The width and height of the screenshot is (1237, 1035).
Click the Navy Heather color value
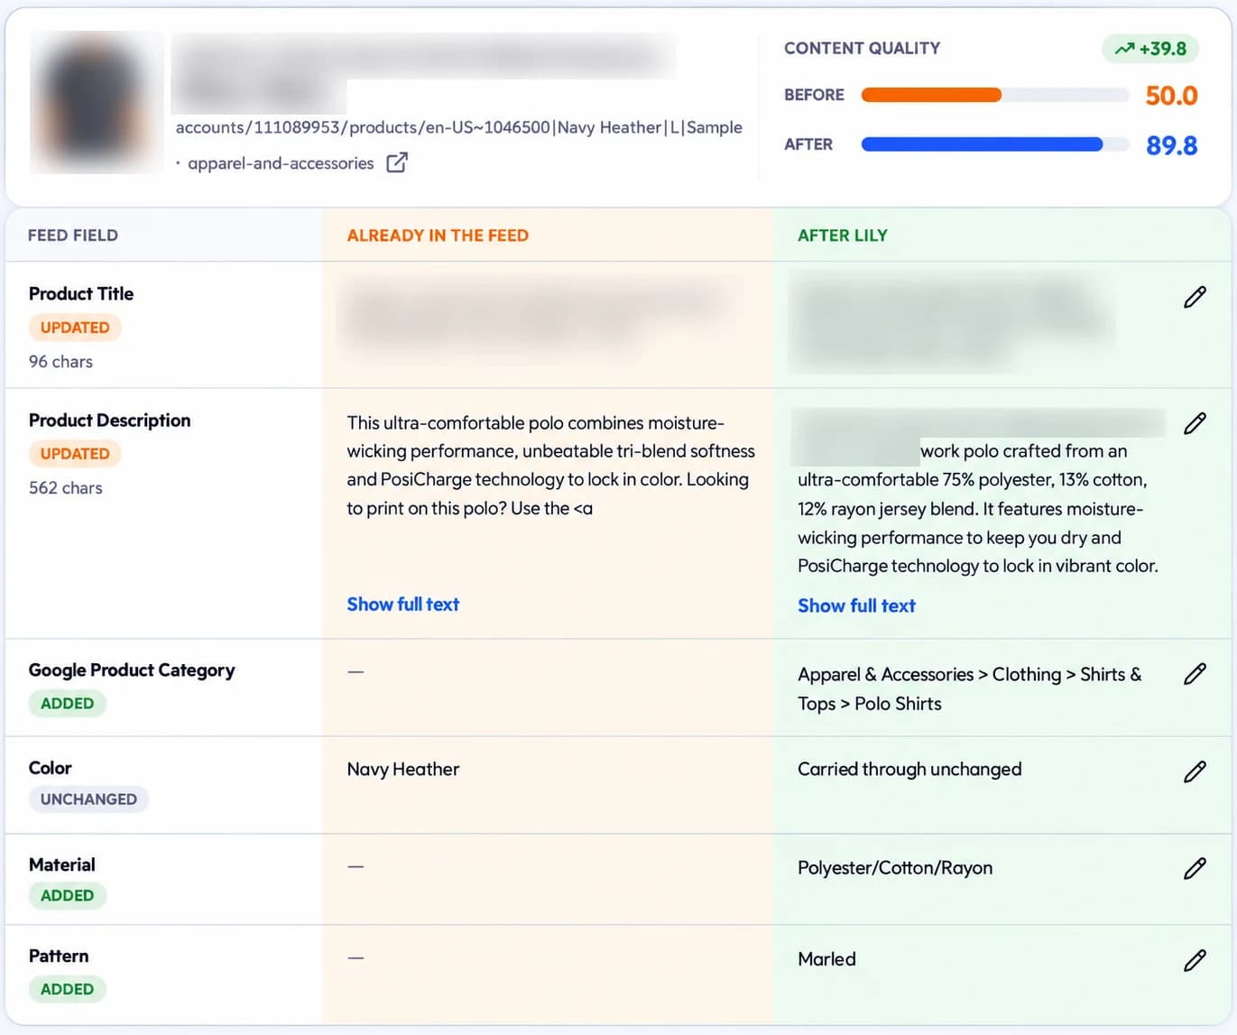point(403,770)
